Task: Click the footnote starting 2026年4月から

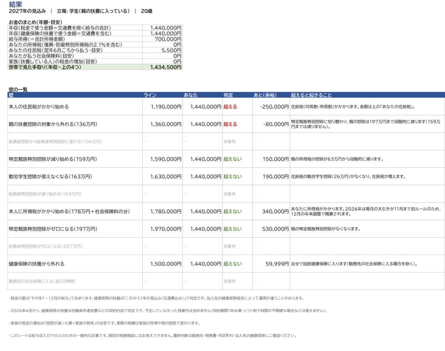Action: pyautogui.click(x=168, y=311)
